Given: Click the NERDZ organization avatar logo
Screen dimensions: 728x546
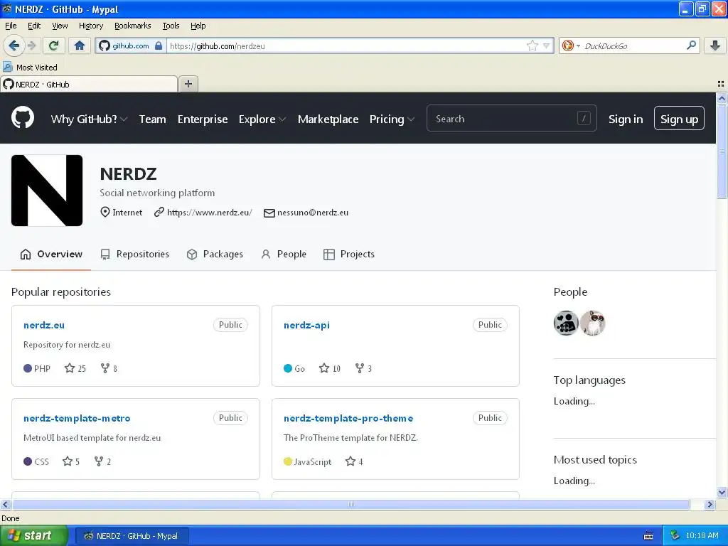Looking at the screenshot, I should click(x=47, y=191).
